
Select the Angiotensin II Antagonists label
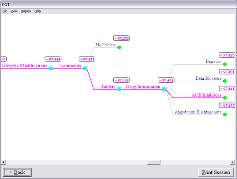point(198,112)
